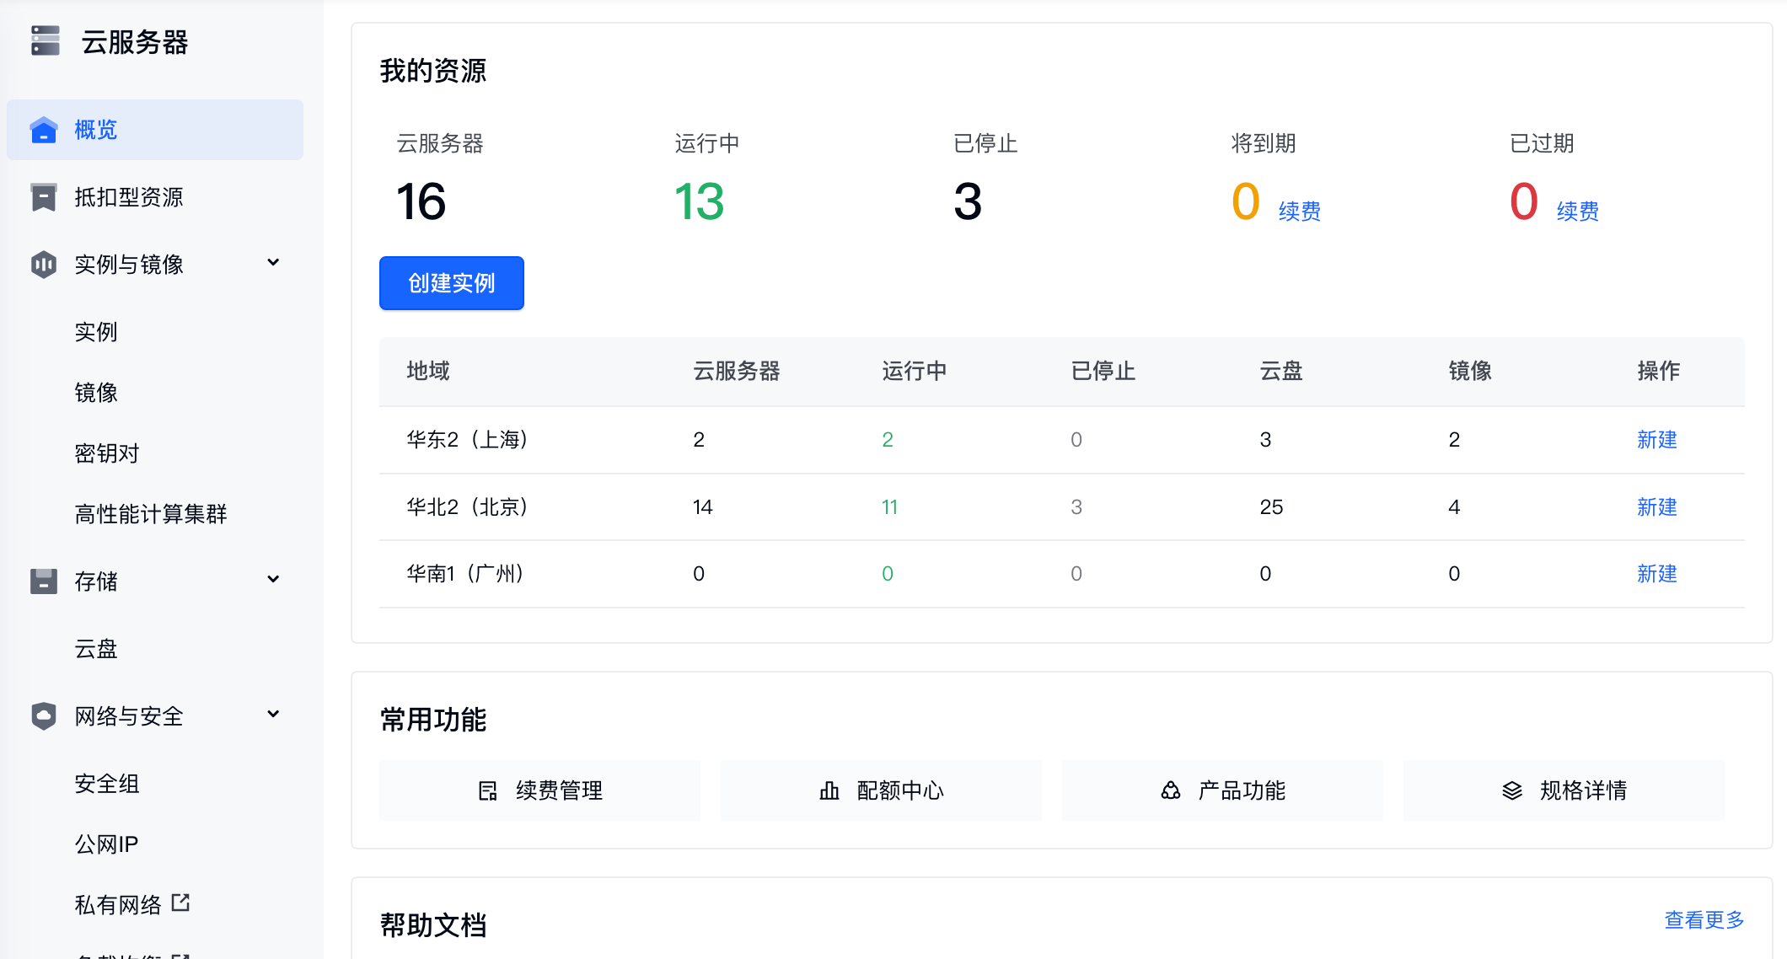Viewport: 1787px width, 959px height.
Task: Click the 概览 home icon
Action: (x=43, y=130)
